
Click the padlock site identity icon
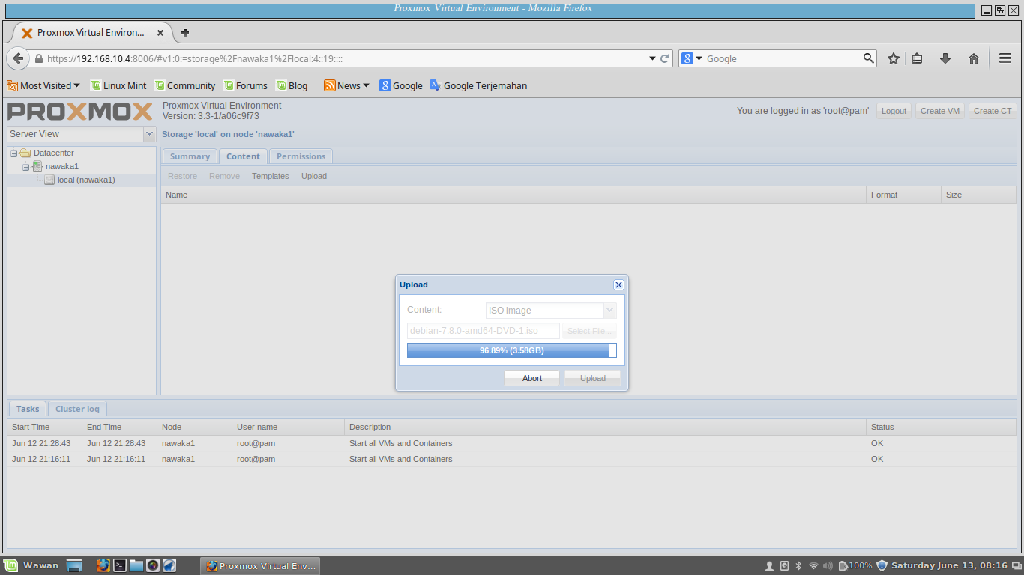tap(39, 58)
